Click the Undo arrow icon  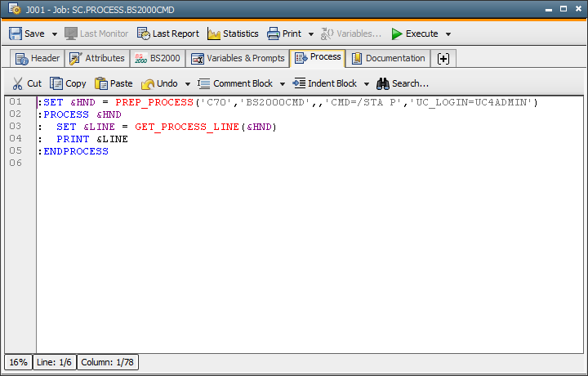(148, 83)
